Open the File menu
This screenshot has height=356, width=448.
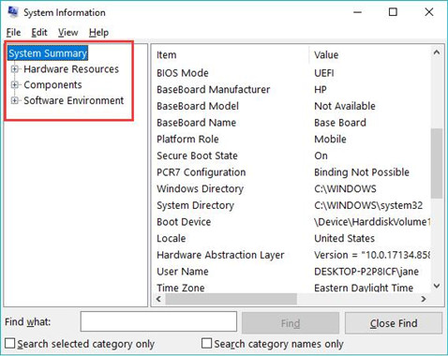(x=13, y=32)
